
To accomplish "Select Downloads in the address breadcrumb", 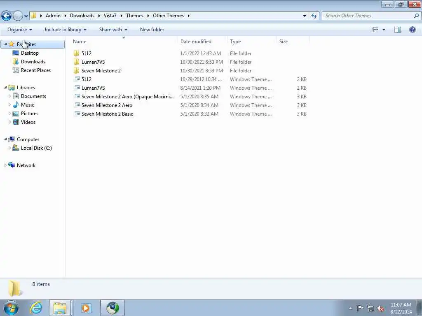I will click(x=82, y=16).
